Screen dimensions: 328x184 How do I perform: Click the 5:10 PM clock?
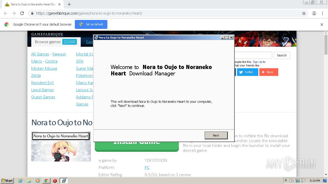(315, 181)
